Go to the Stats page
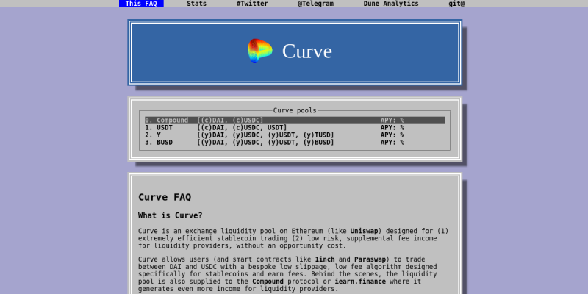The image size is (588, 294). (x=196, y=4)
